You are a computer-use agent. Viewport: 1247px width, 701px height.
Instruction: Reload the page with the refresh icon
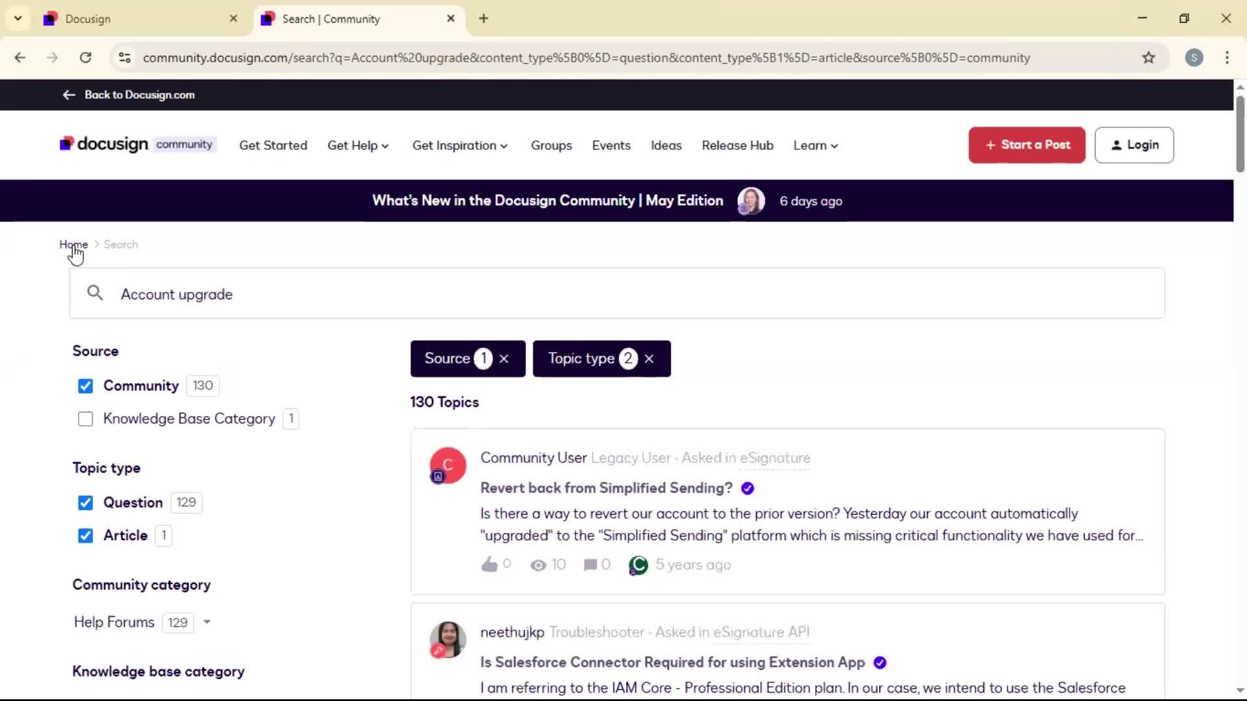coord(85,58)
